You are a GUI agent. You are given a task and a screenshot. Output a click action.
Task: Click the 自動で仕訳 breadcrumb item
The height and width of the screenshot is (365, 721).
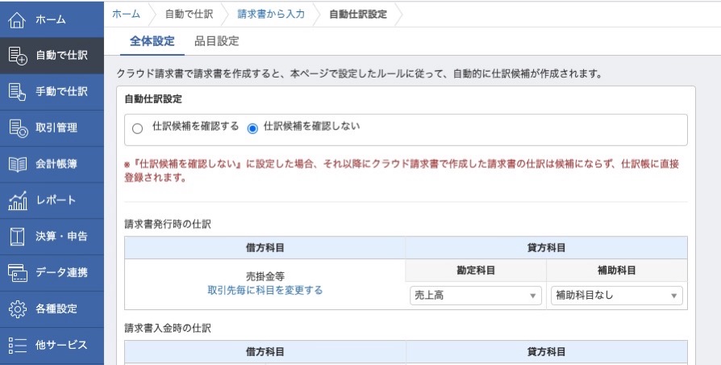click(x=189, y=15)
